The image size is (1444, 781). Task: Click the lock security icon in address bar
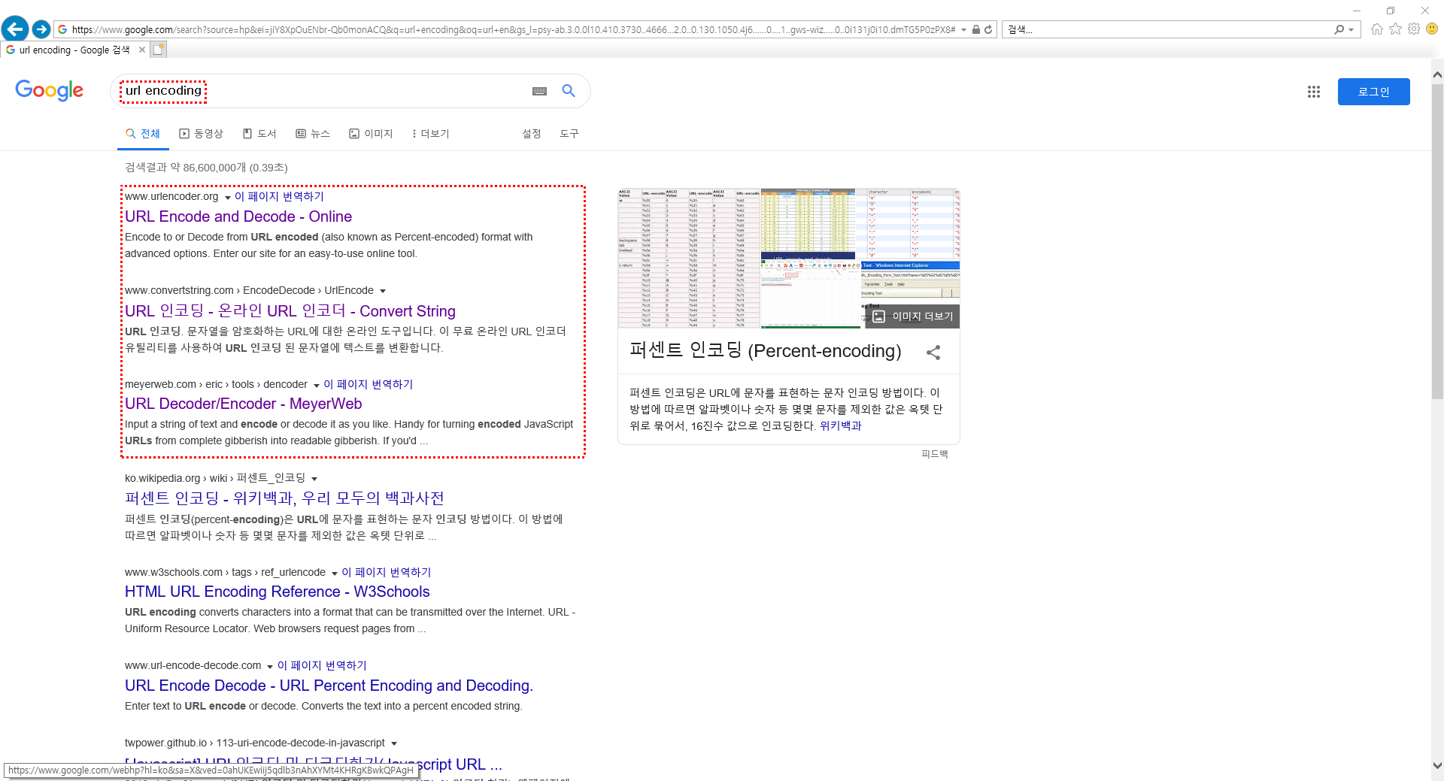pyautogui.click(x=976, y=29)
